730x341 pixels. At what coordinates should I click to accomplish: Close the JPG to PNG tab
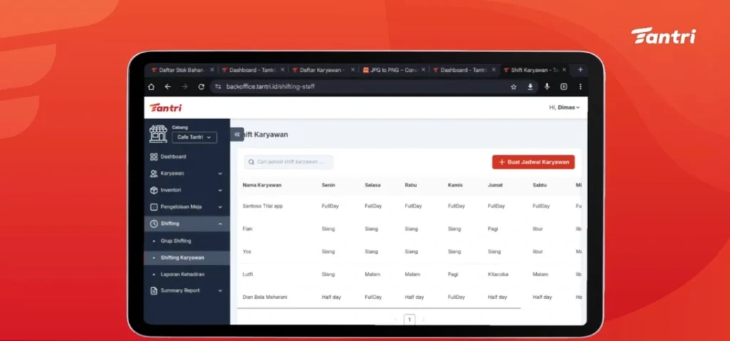[x=423, y=70]
